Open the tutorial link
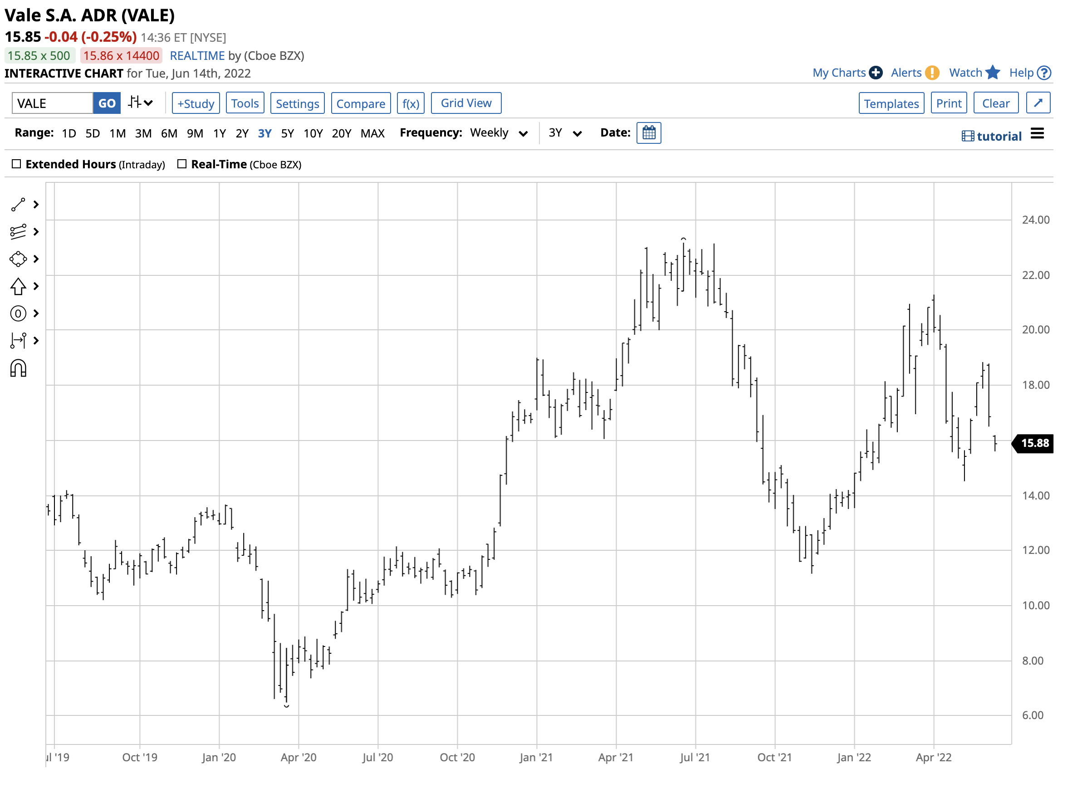The height and width of the screenshot is (793, 1087). point(991,136)
